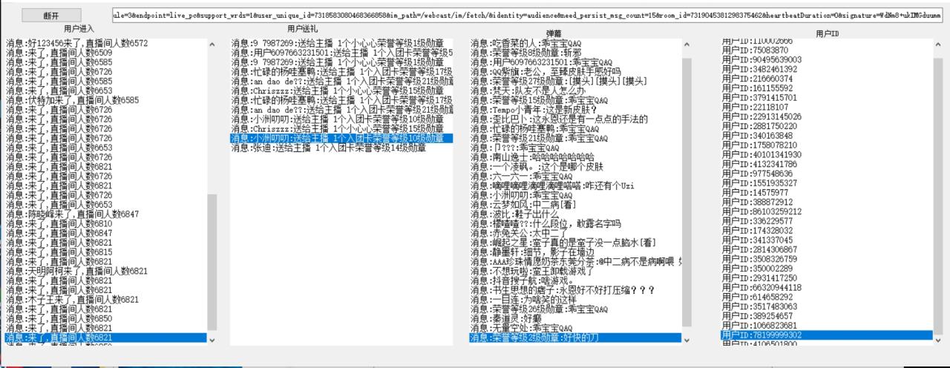The width and height of the screenshot is (950, 368).
Task: Select danmaku 一个凌枫。:这个是哪个皮肤
Action: (575, 167)
